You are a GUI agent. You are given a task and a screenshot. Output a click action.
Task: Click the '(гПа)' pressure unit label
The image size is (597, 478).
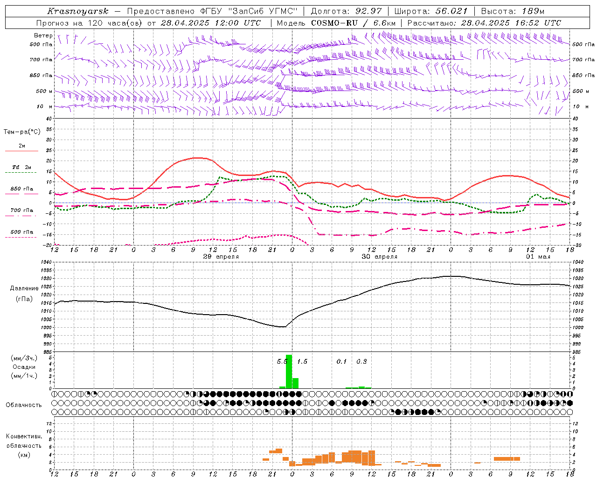[x=24, y=299]
